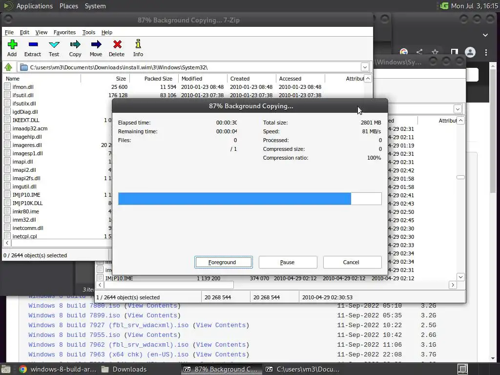Switch to Downloads taskbar item

(125, 369)
